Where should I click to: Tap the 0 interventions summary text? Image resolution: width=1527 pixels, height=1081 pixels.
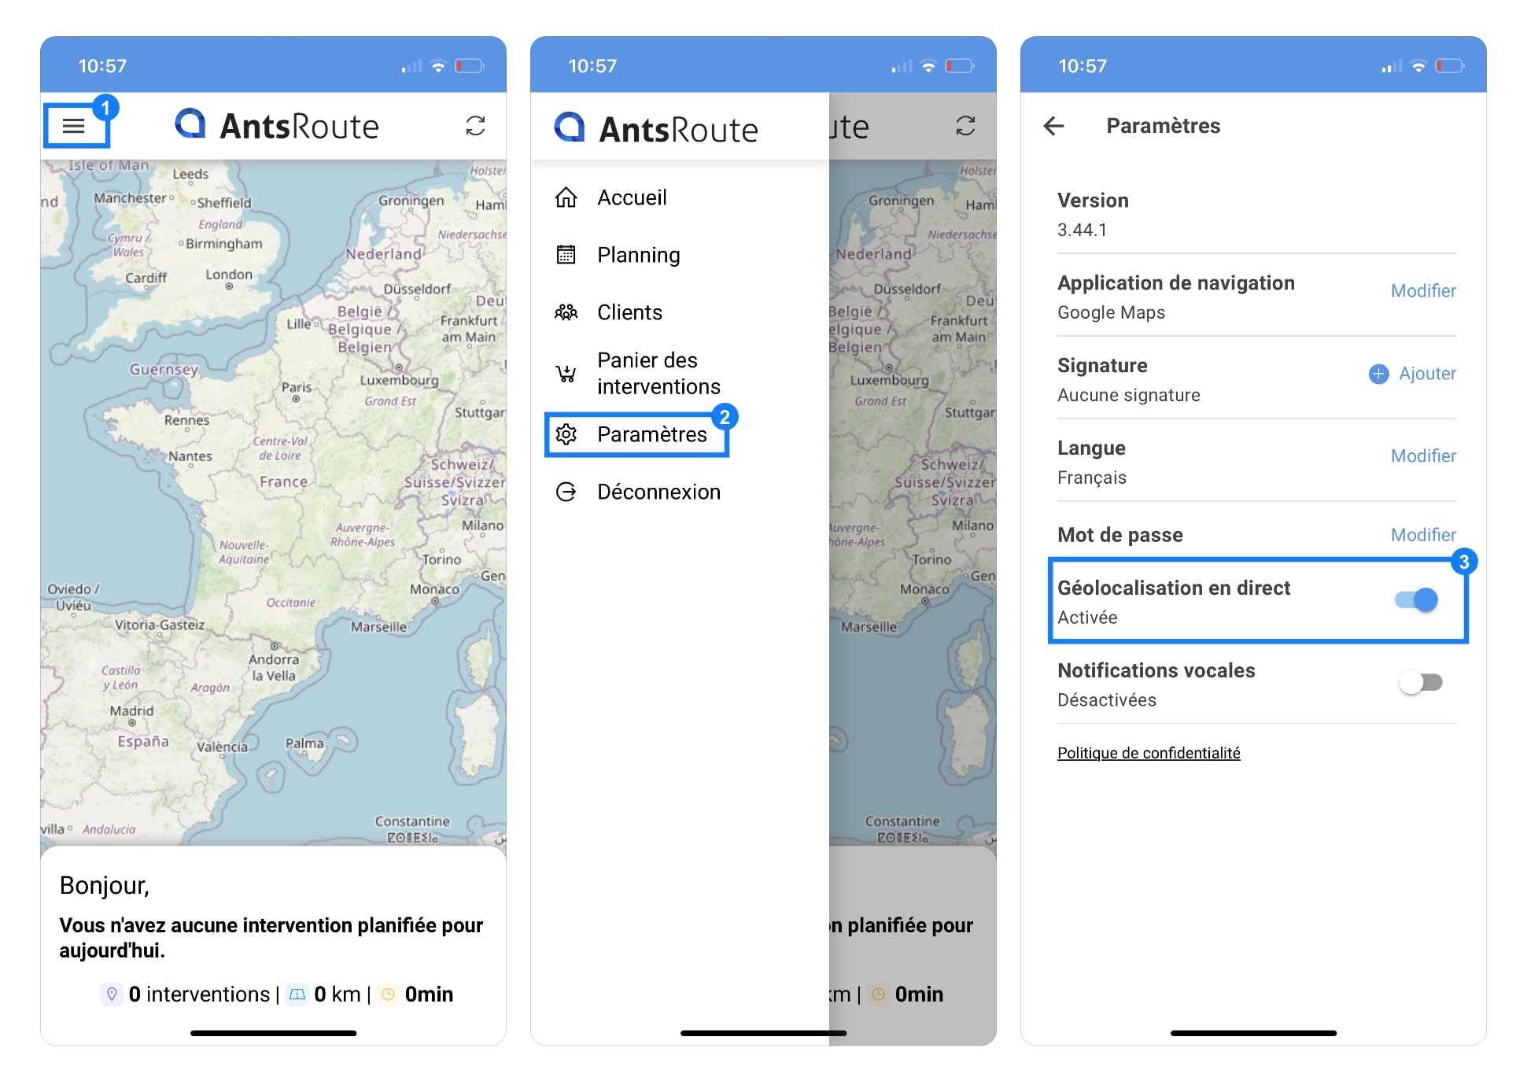point(199,994)
